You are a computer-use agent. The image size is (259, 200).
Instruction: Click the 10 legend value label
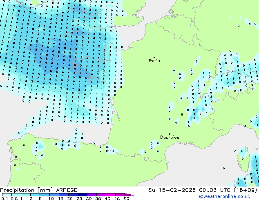51,198
